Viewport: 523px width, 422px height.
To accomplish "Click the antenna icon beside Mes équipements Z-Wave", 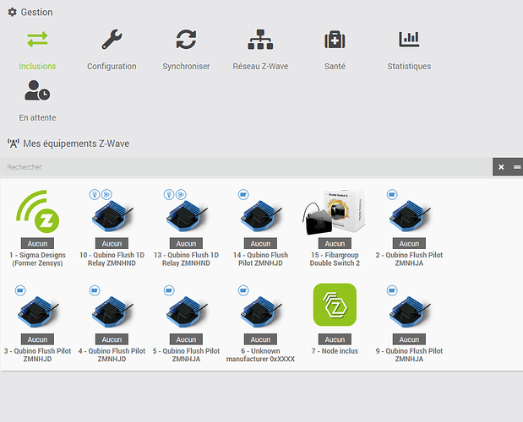I will (x=14, y=143).
